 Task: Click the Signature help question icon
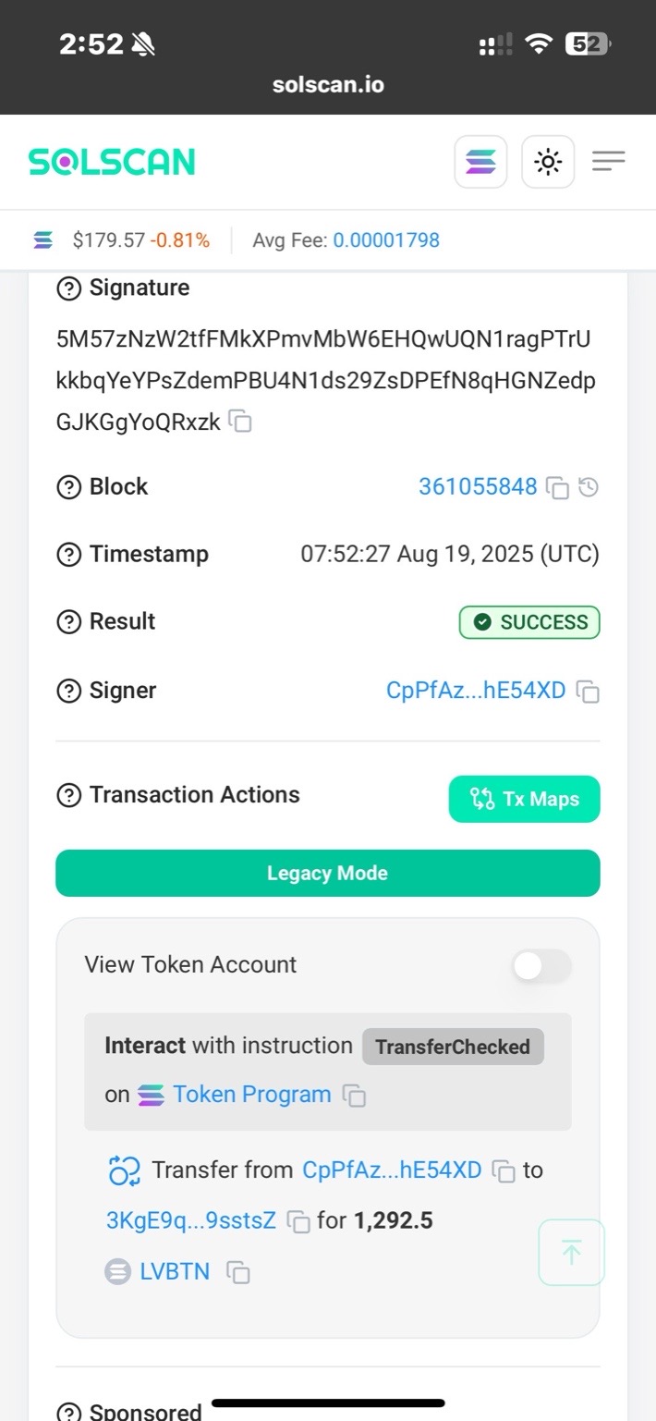(69, 289)
